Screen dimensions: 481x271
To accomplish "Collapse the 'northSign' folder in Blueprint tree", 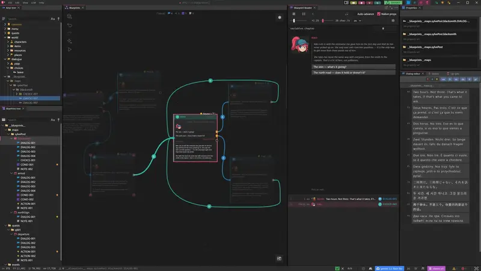I will [x=11, y=213].
